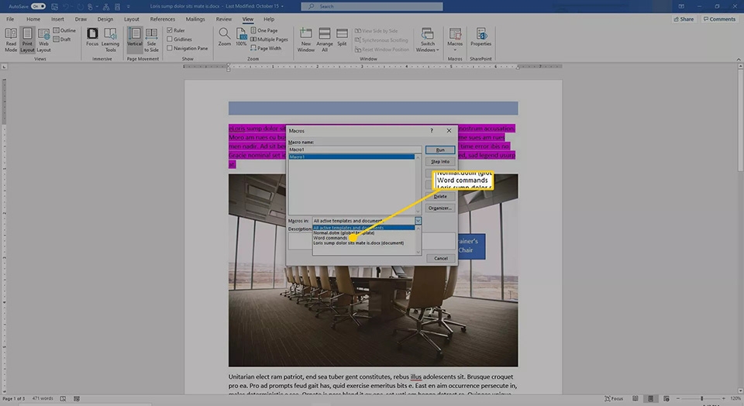The height and width of the screenshot is (406, 744).
Task: Click the Search box in title bar
Action: coord(371,7)
